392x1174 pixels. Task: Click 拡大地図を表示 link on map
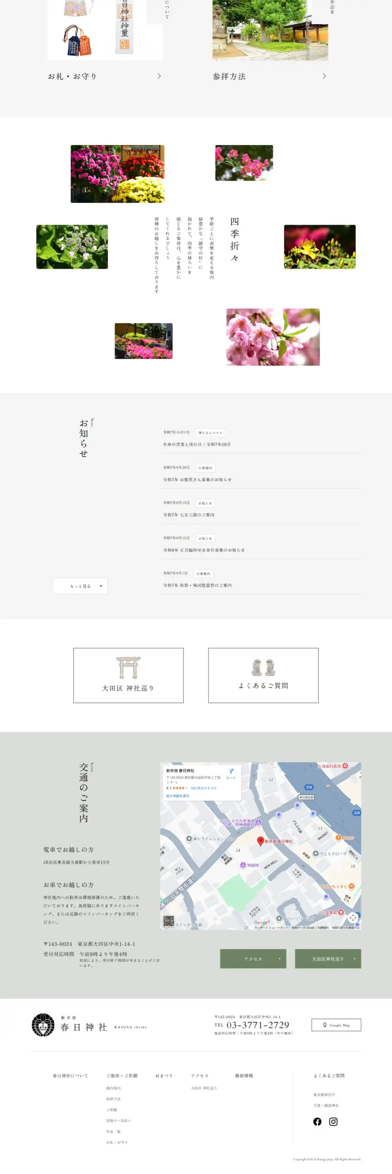[177, 796]
